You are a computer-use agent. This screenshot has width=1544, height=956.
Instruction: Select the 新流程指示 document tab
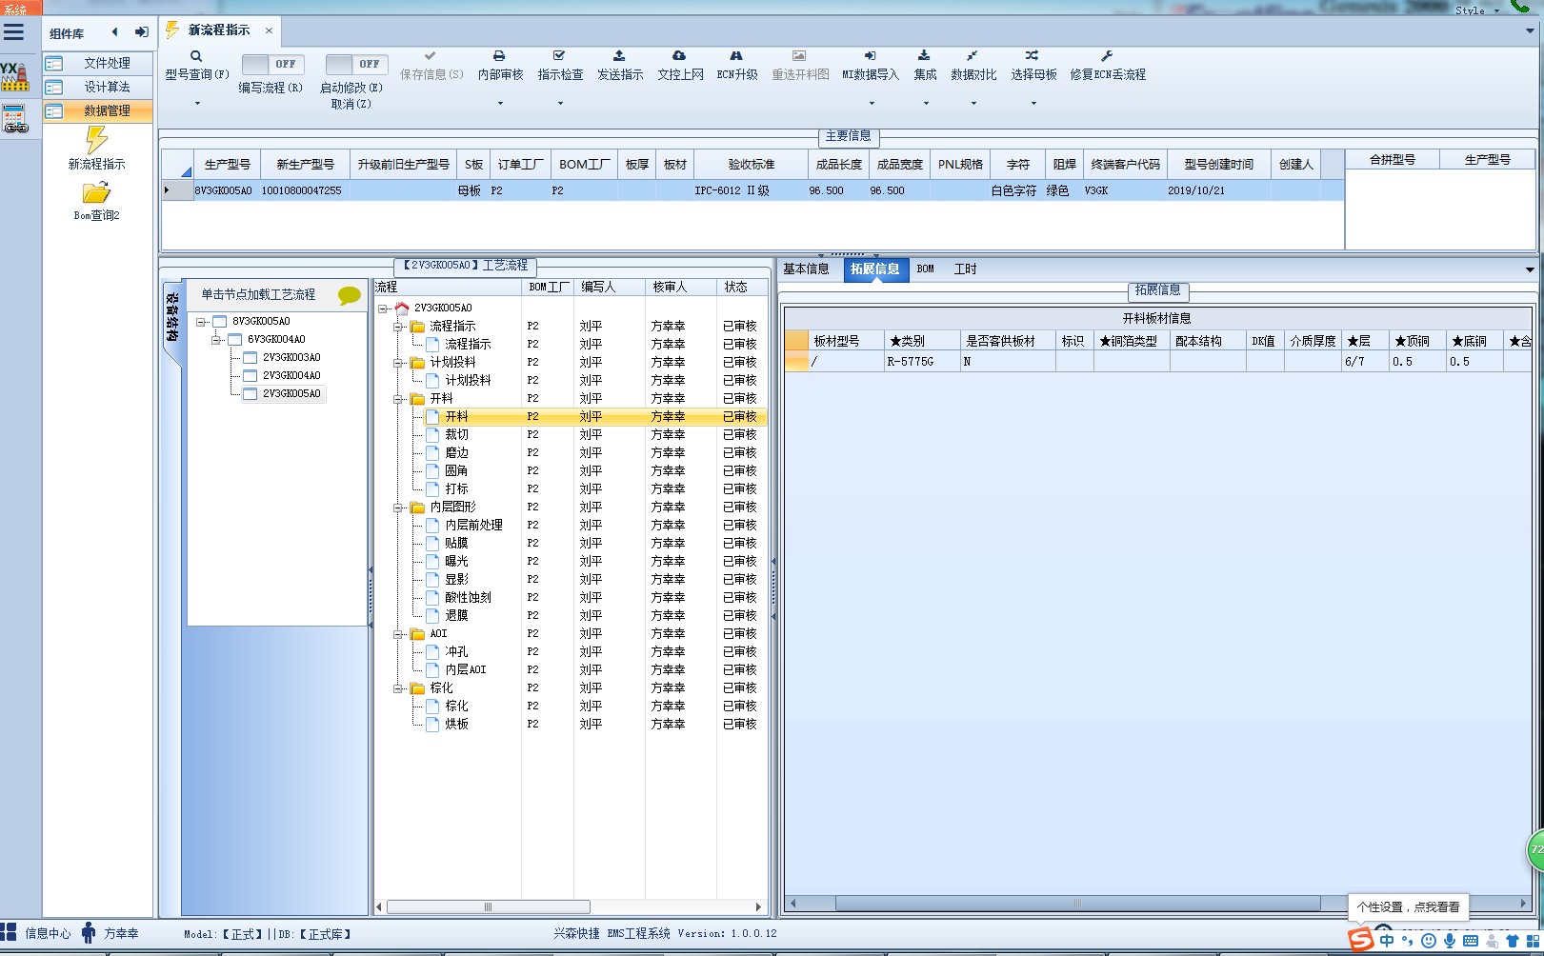coord(219,30)
